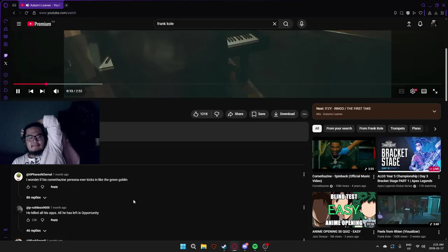Open menu for p-ruthless9005 comment
The image size is (448, 252).
[304, 208]
